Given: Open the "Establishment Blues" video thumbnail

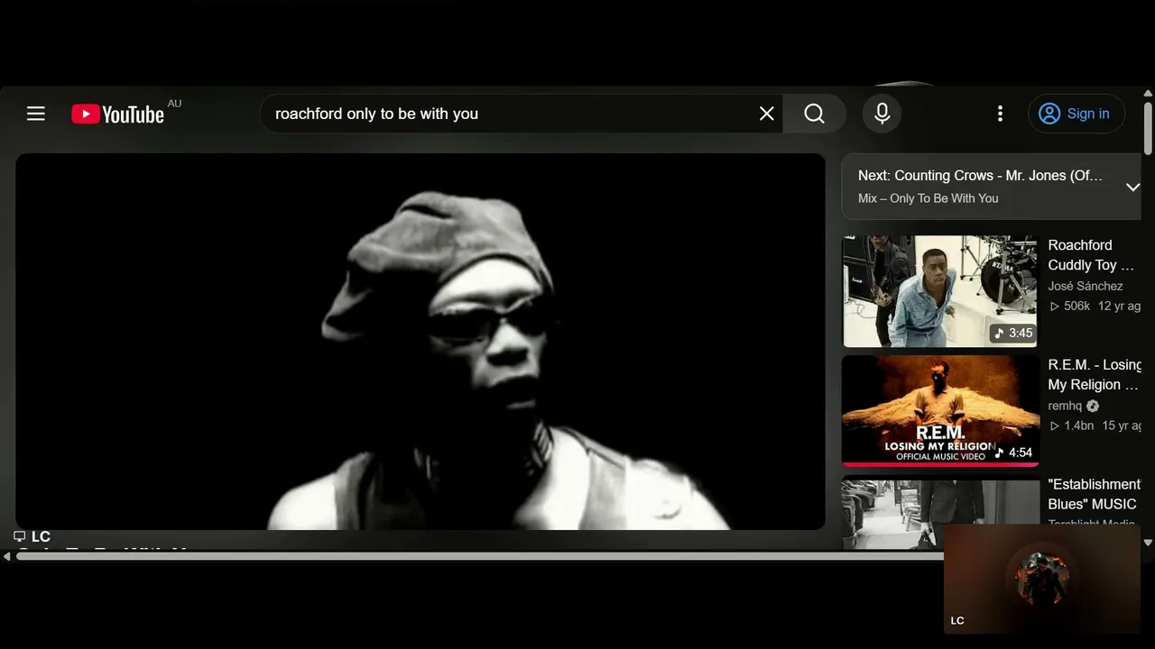Looking at the screenshot, I should point(939,512).
